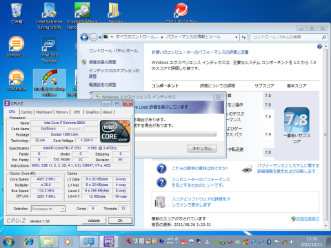Click the taskbar clock showing 23:30
331x248 pixels.
click(x=312, y=242)
